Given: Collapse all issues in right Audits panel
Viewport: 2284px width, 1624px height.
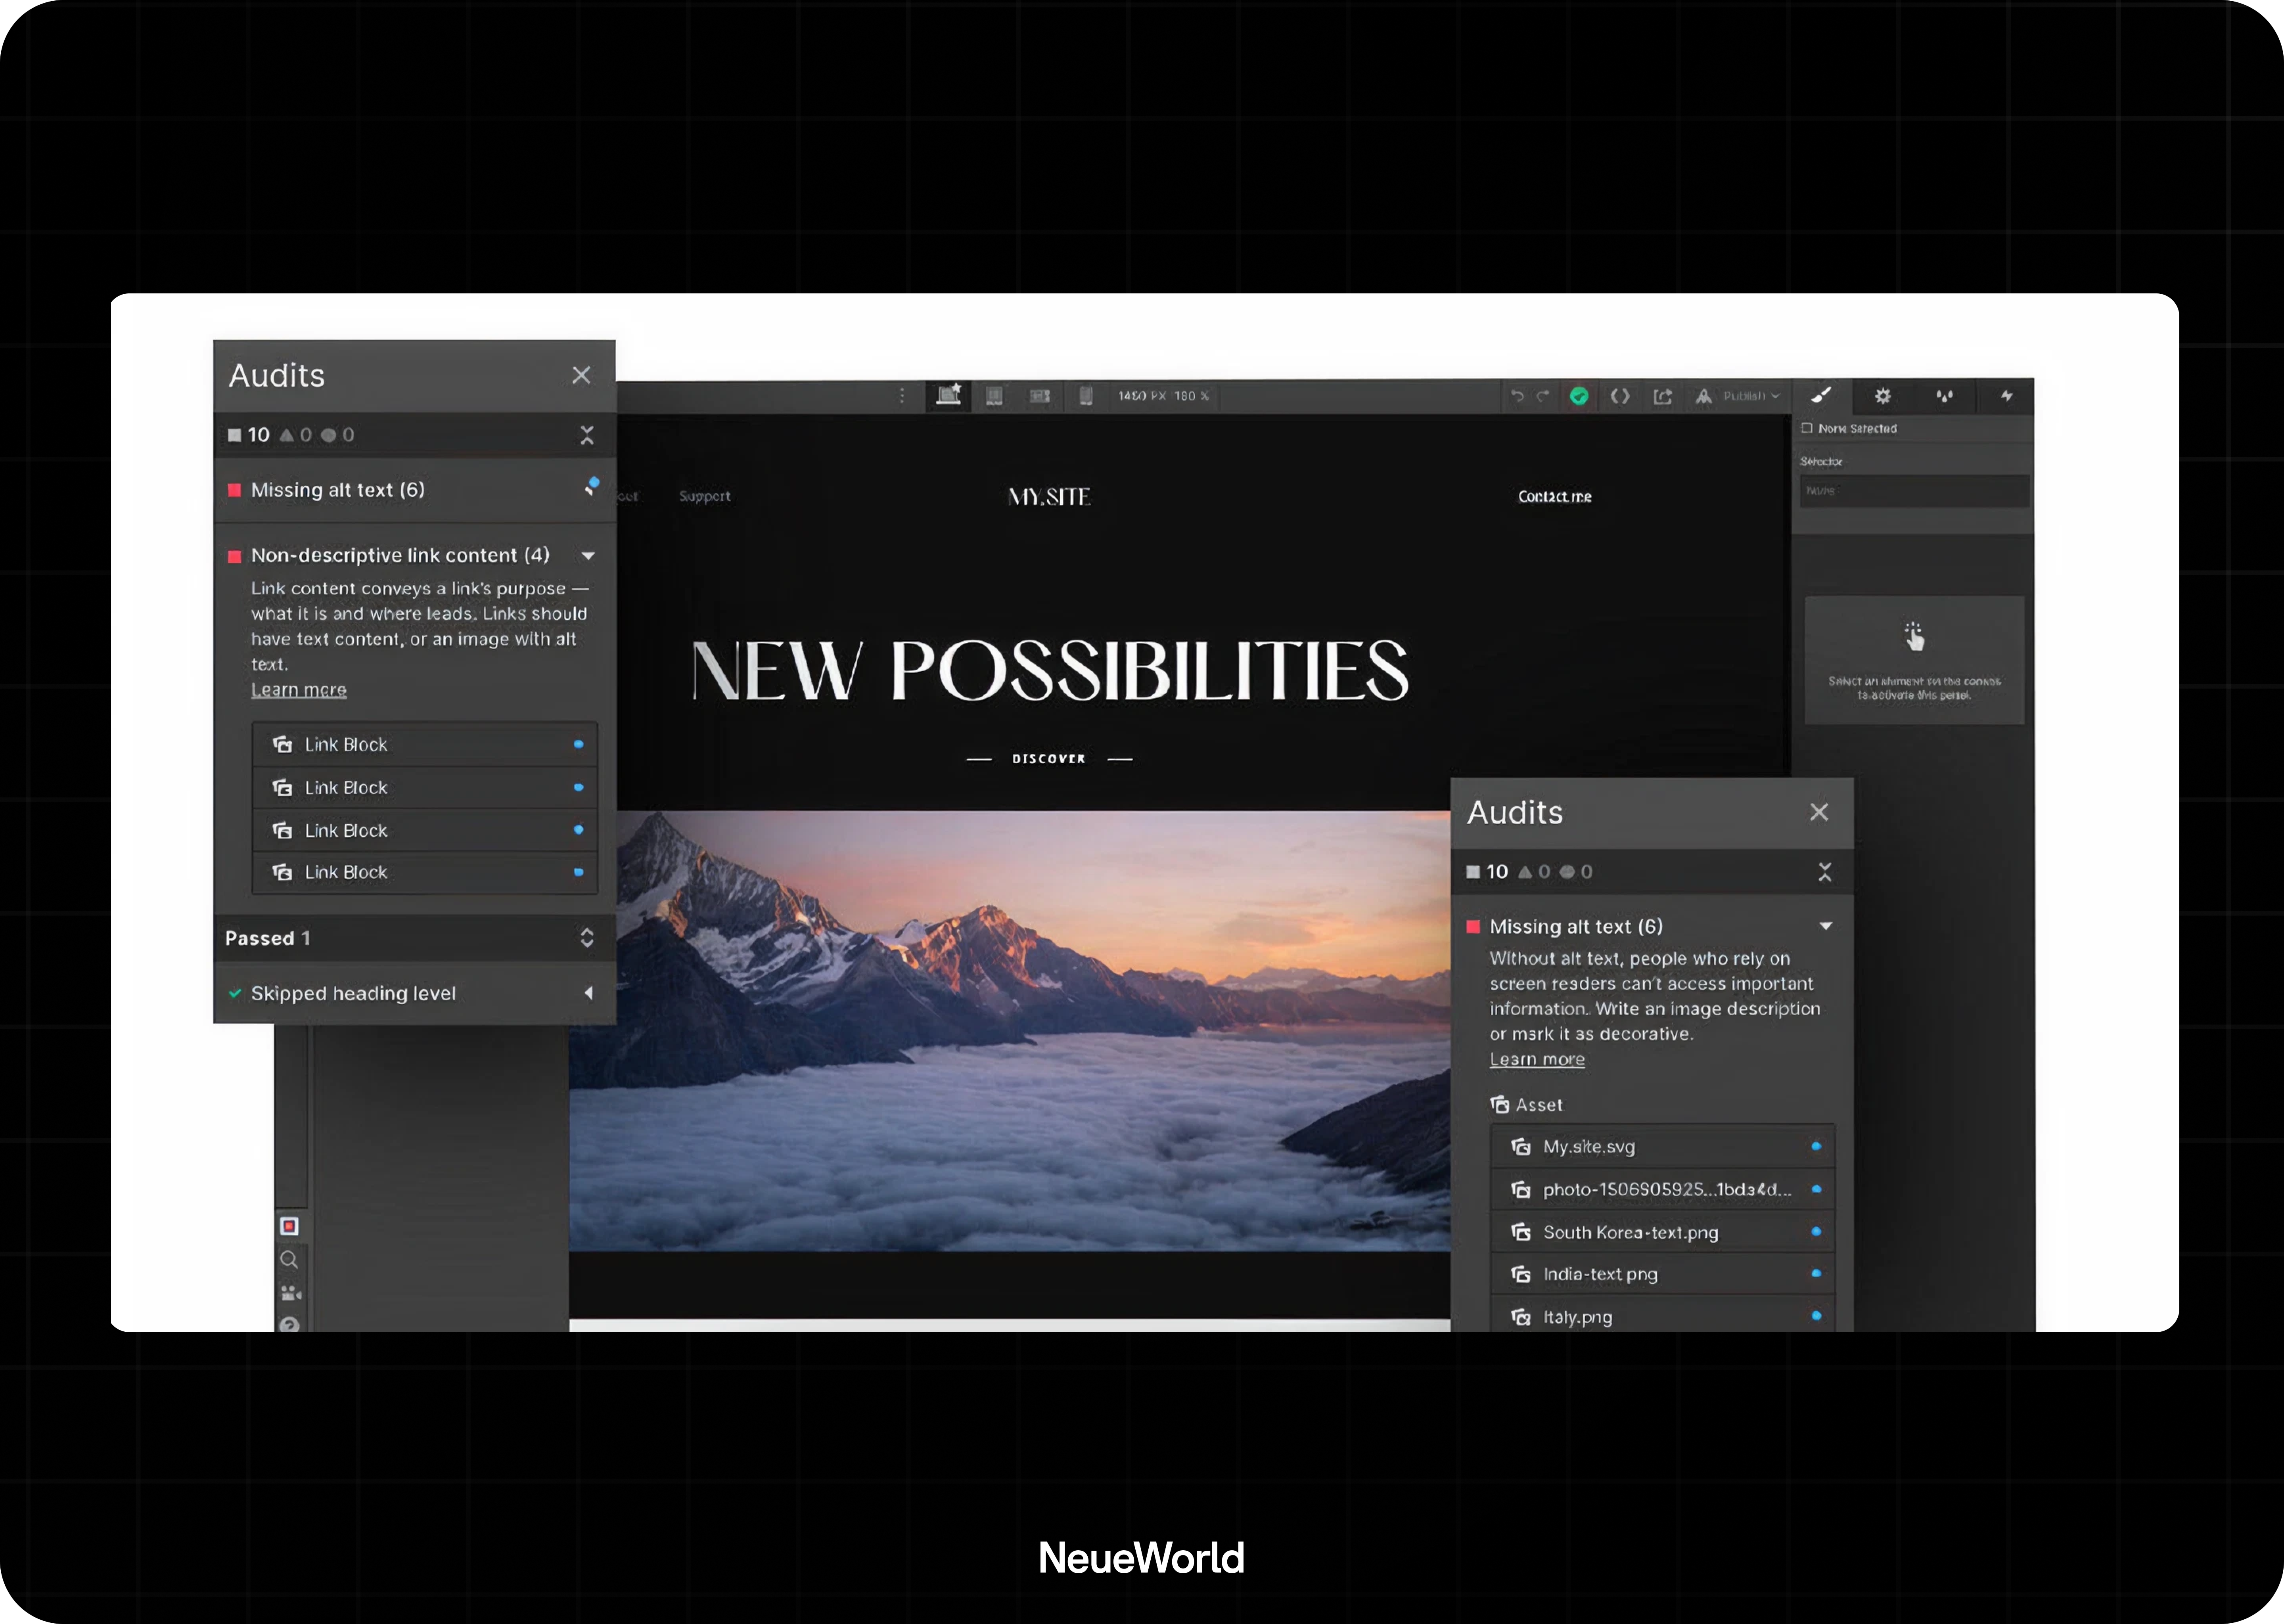Looking at the screenshot, I should pos(1825,872).
